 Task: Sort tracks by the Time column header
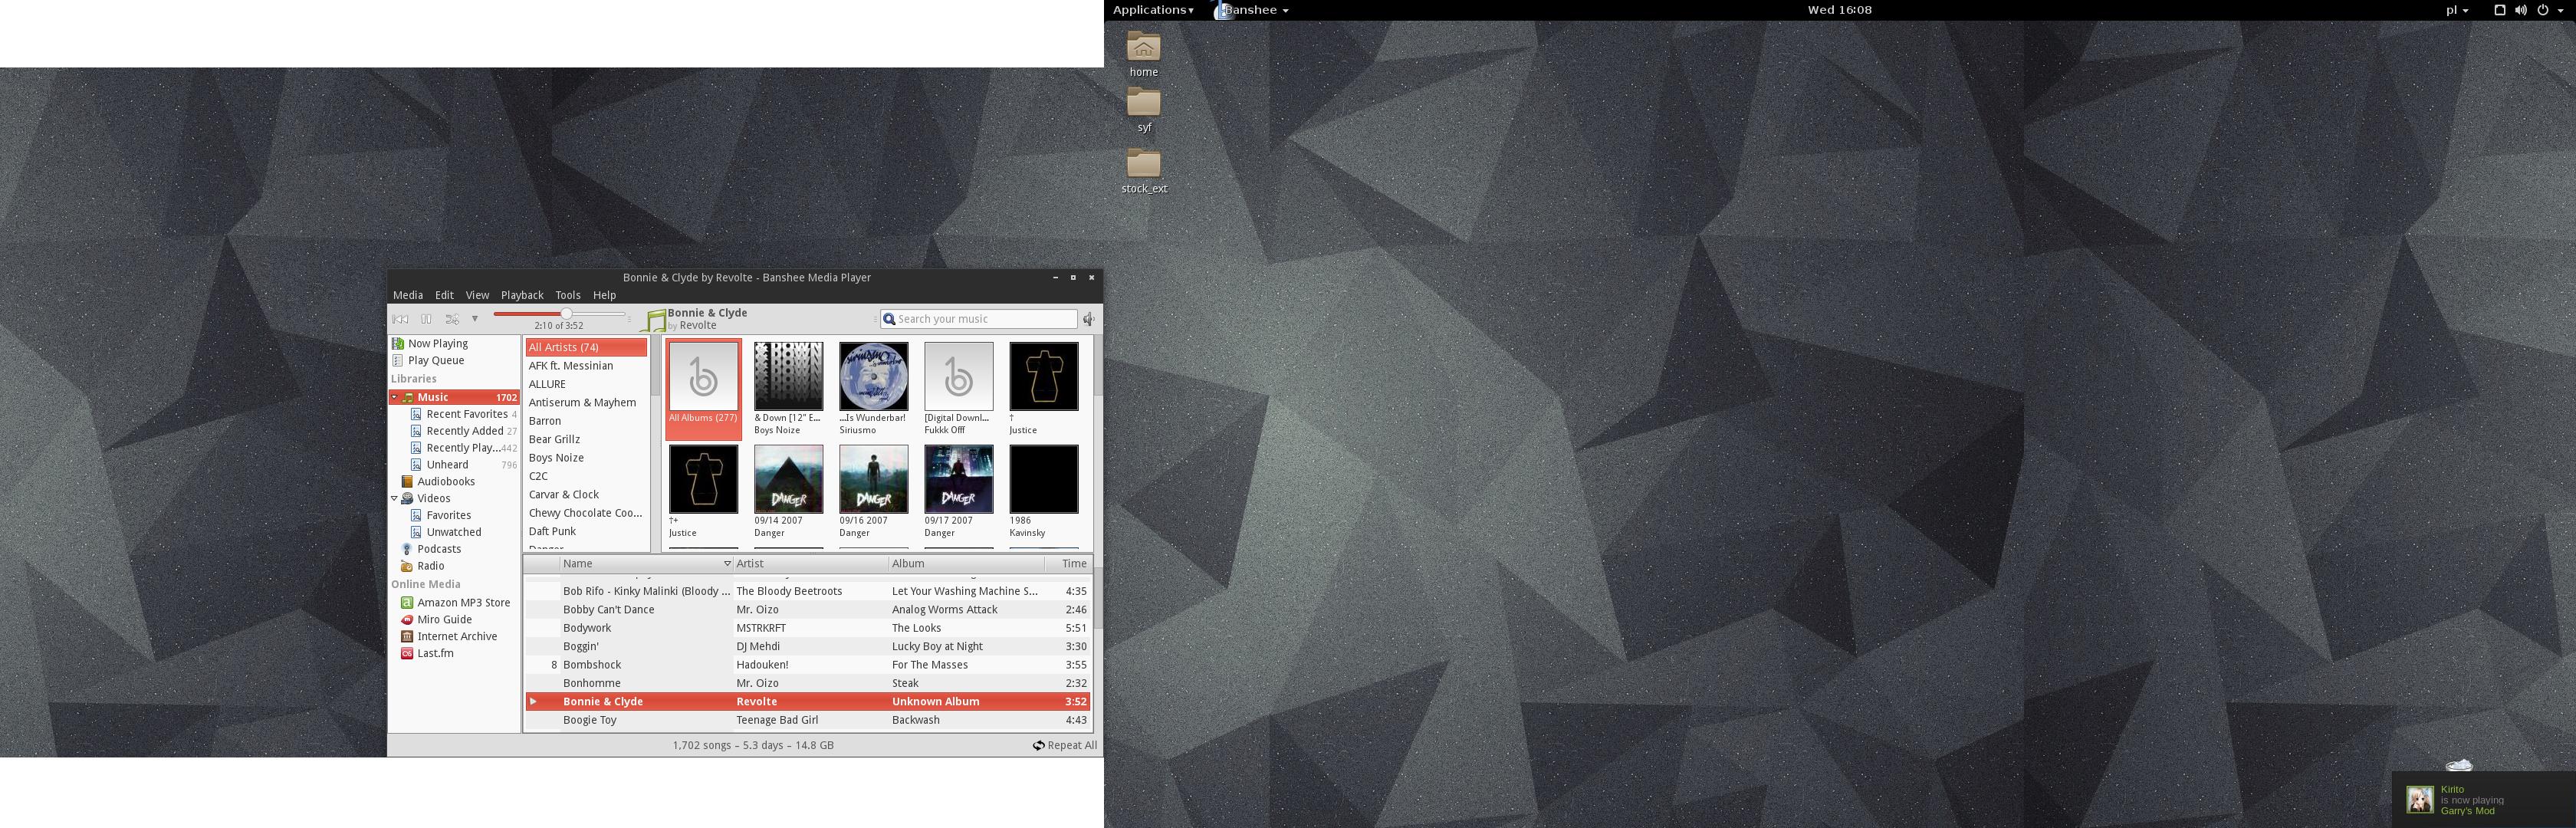1068,564
